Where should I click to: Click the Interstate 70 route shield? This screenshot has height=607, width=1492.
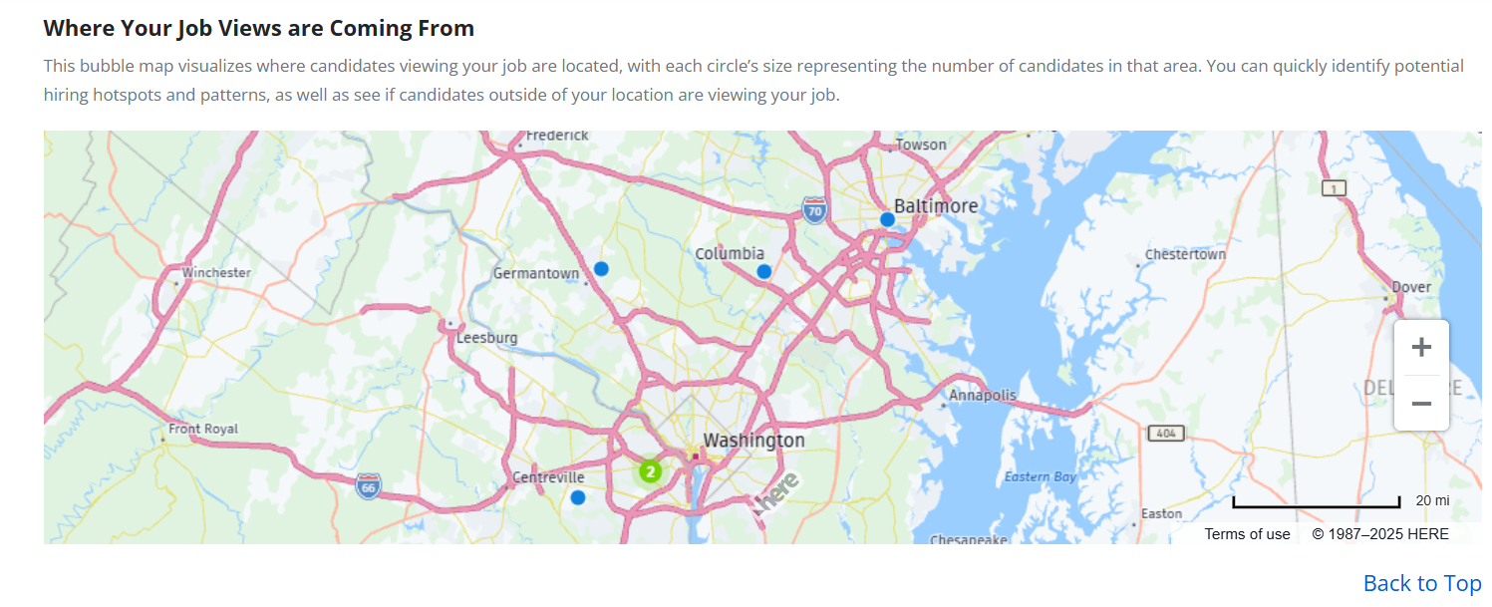click(x=814, y=211)
